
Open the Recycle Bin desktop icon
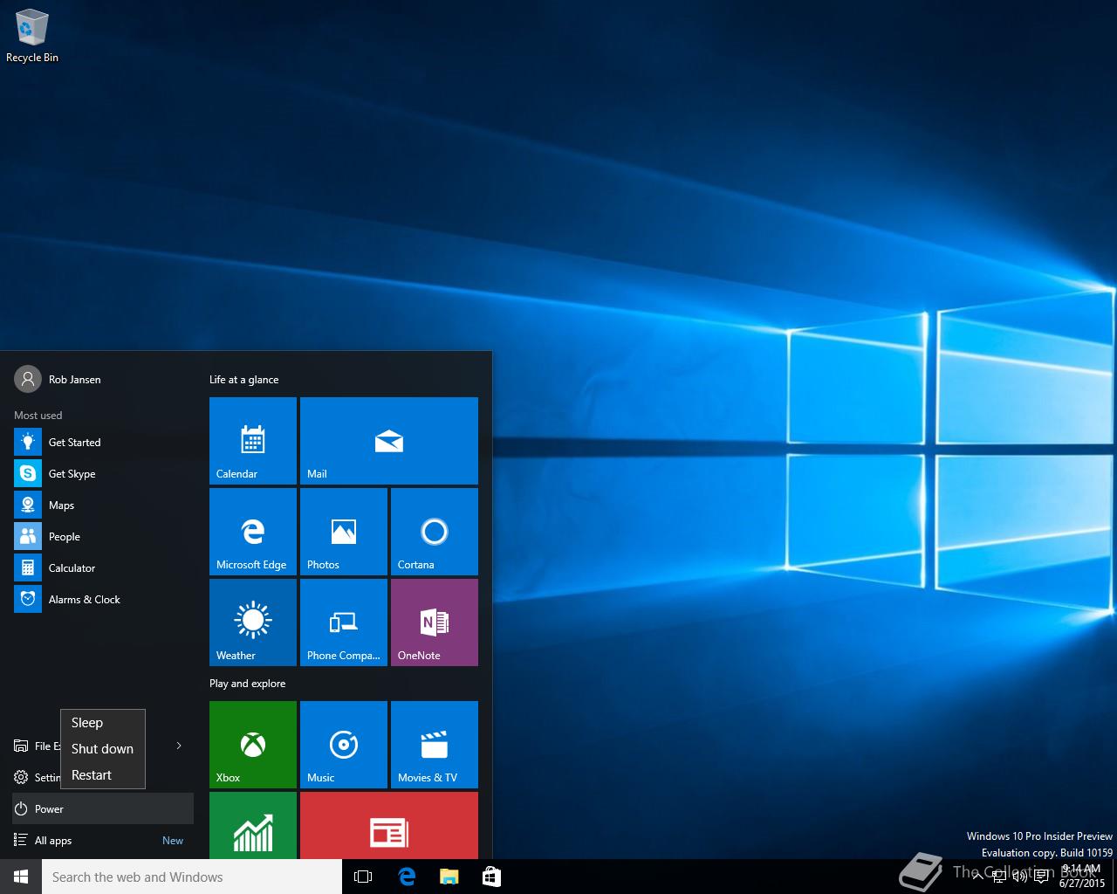32,36
